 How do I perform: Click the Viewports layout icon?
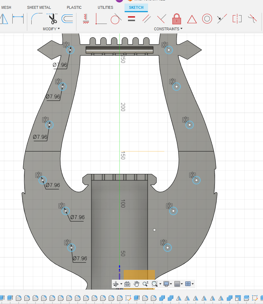tap(188, 284)
